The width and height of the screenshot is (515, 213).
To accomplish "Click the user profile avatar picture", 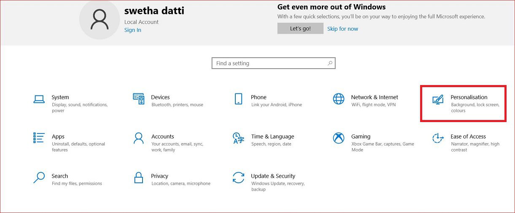I will coord(100,20).
